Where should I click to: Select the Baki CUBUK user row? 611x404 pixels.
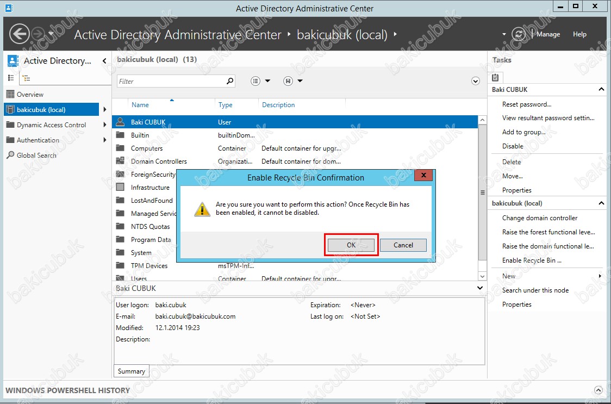295,122
